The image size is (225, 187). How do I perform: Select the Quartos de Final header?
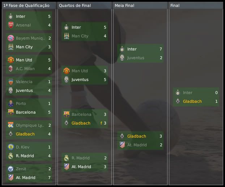coord(75,6)
